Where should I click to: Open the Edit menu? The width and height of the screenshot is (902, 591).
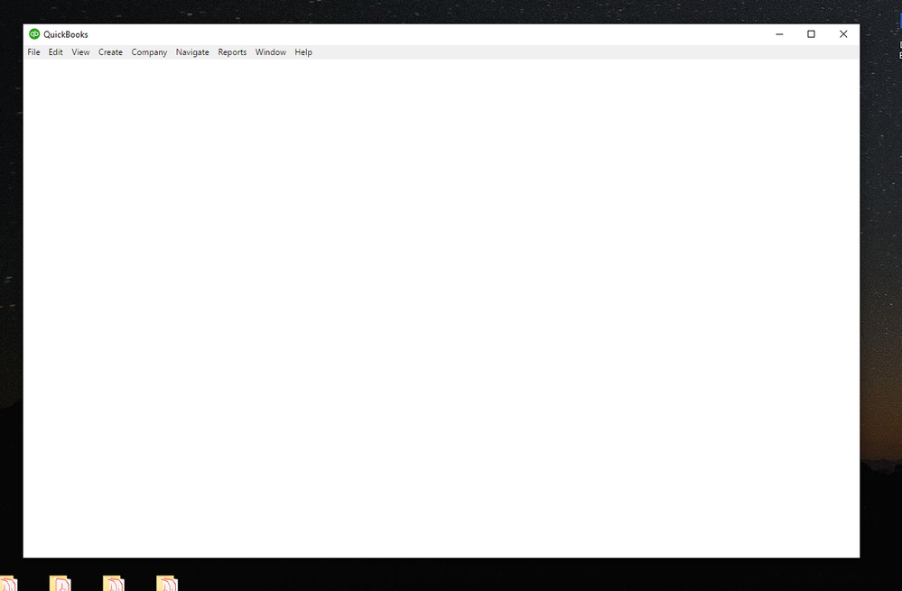[55, 52]
